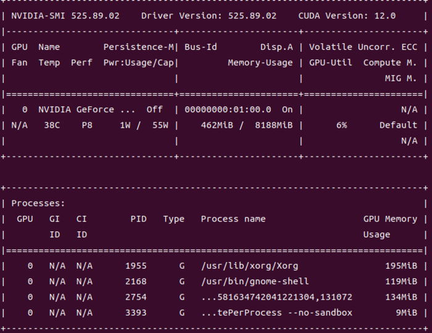
Task: Select the 462MiB / 8188MiB memory usage
Action: pos(247,125)
